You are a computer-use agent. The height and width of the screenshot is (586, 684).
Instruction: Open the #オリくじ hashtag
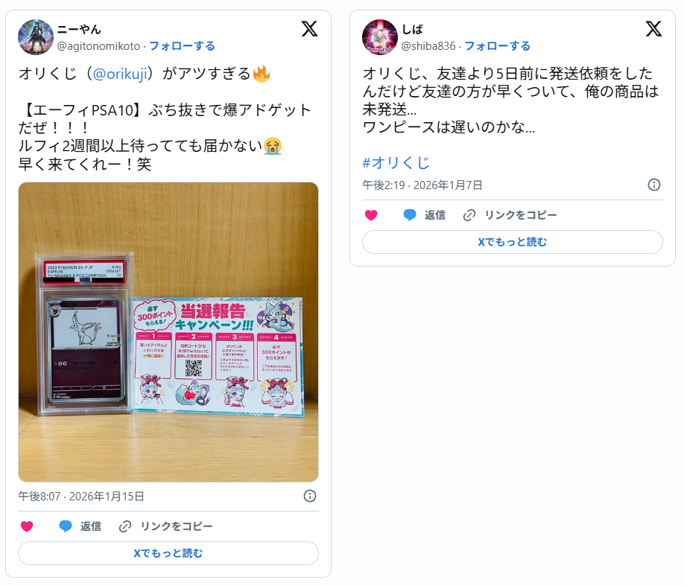click(396, 162)
